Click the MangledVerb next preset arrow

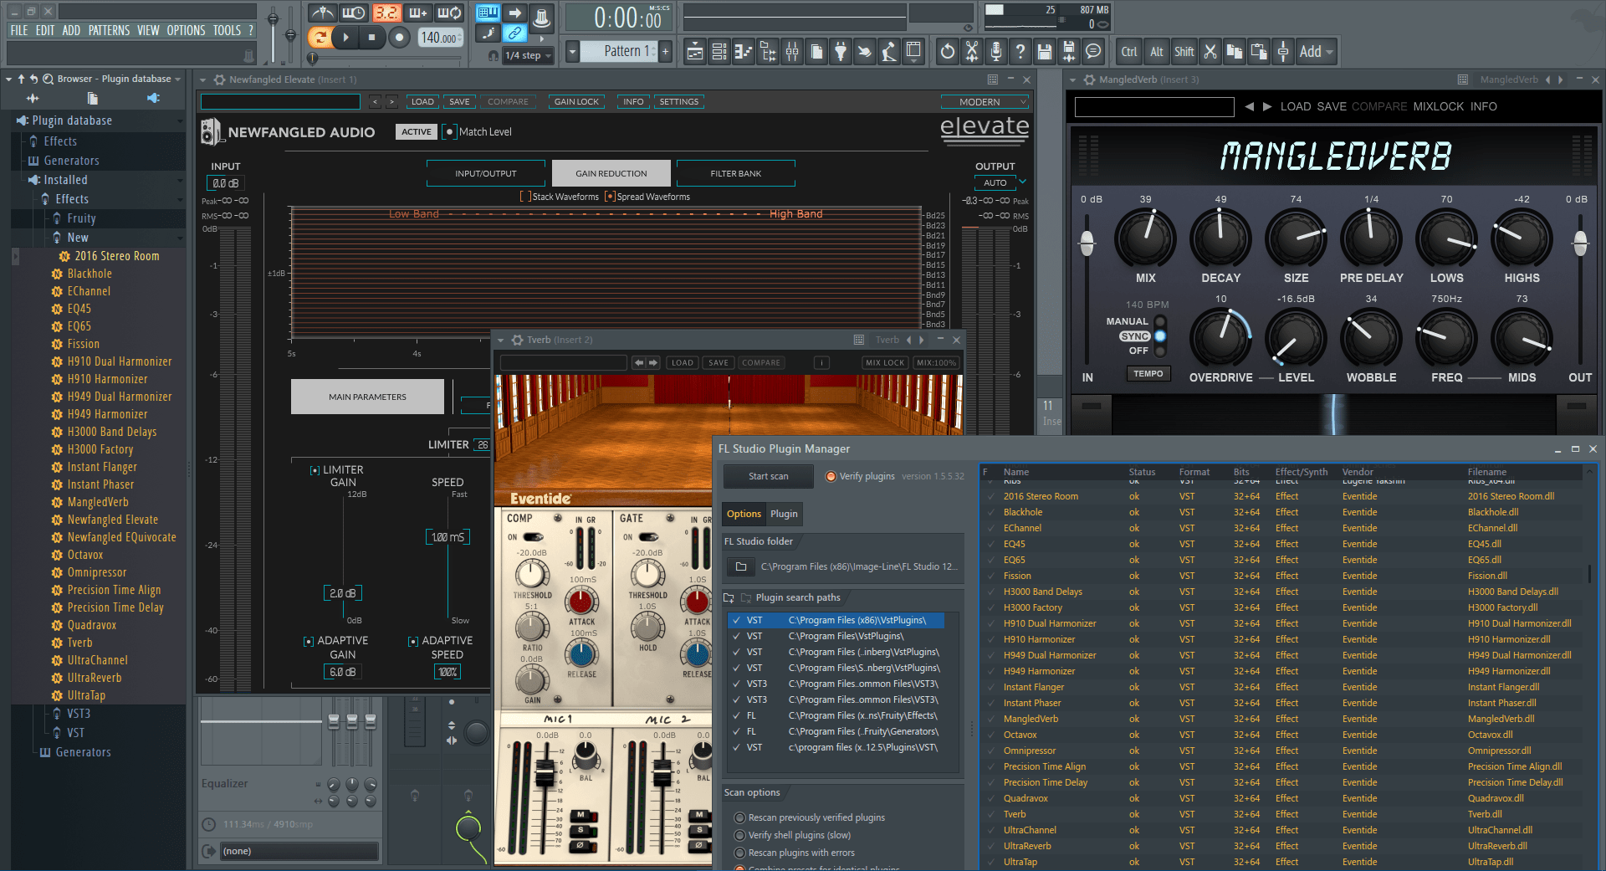pos(1267,106)
